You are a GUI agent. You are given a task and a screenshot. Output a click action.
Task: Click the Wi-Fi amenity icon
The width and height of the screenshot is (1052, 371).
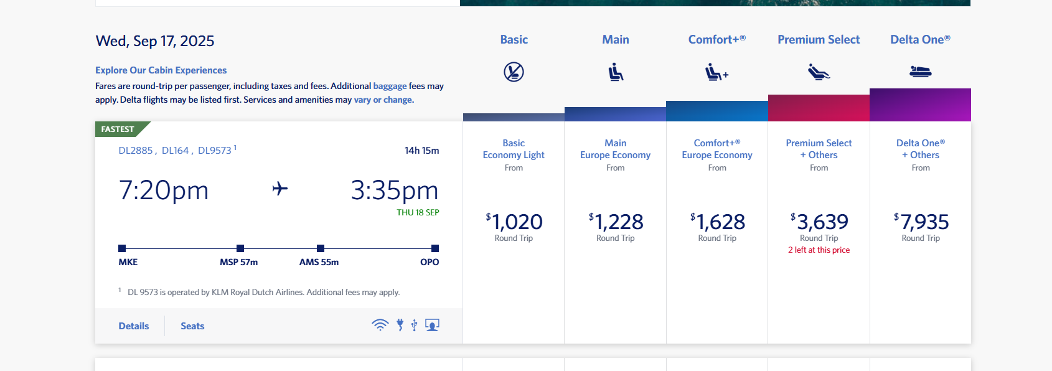point(380,325)
